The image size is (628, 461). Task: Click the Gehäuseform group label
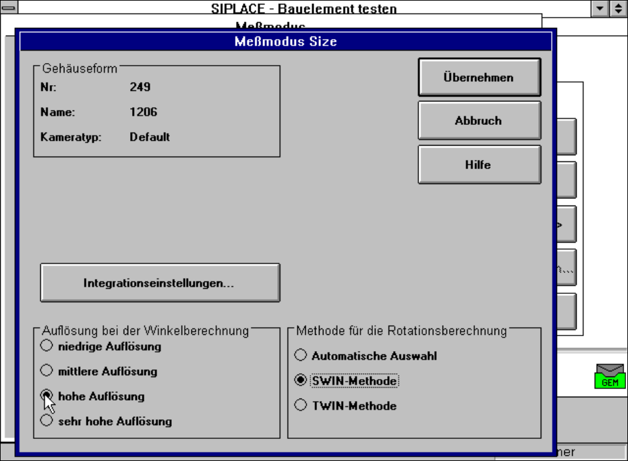[x=79, y=69]
